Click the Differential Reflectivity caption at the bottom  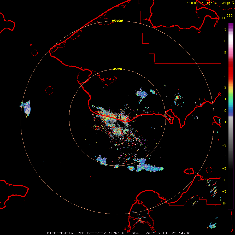(119, 233)
